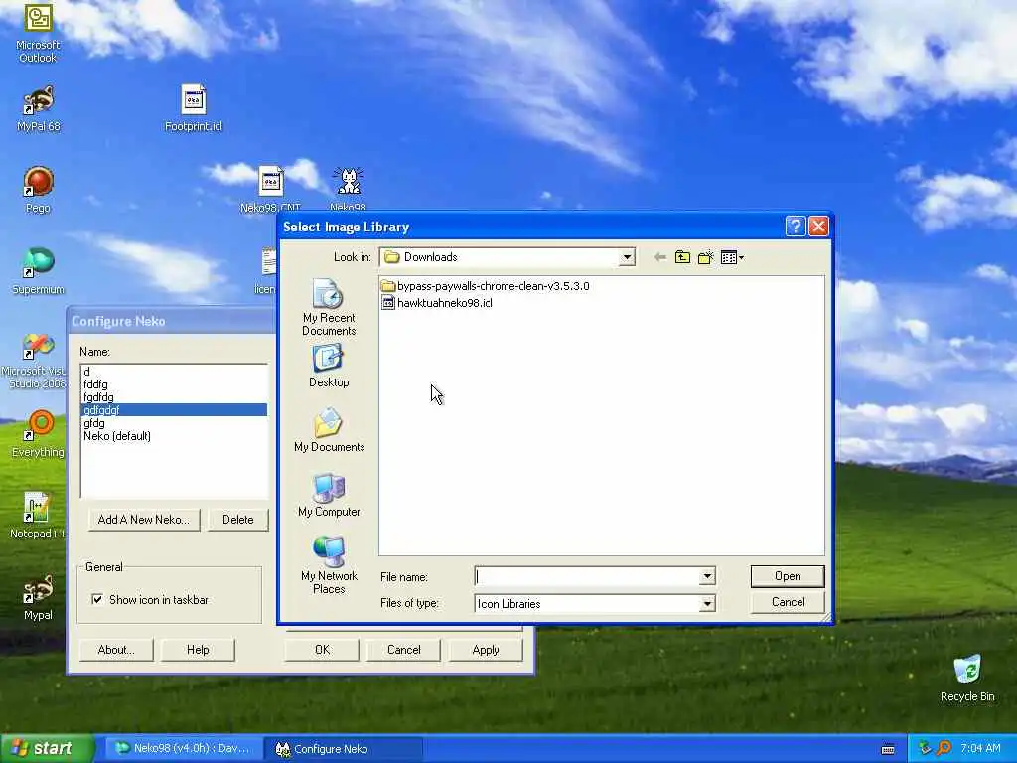Image resolution: width=1017 pixels, height=763 pixels.
Task: Click Add A New Neko button
Action: 143,519
